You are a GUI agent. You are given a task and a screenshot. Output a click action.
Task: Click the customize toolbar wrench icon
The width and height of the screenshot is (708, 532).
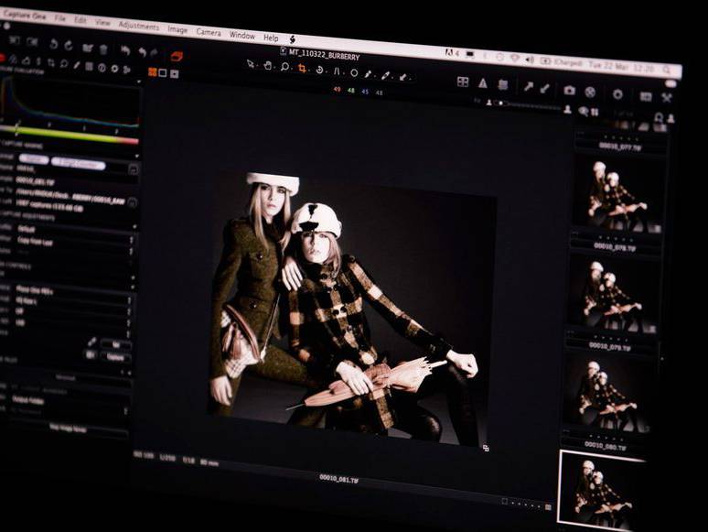point(666,97)
